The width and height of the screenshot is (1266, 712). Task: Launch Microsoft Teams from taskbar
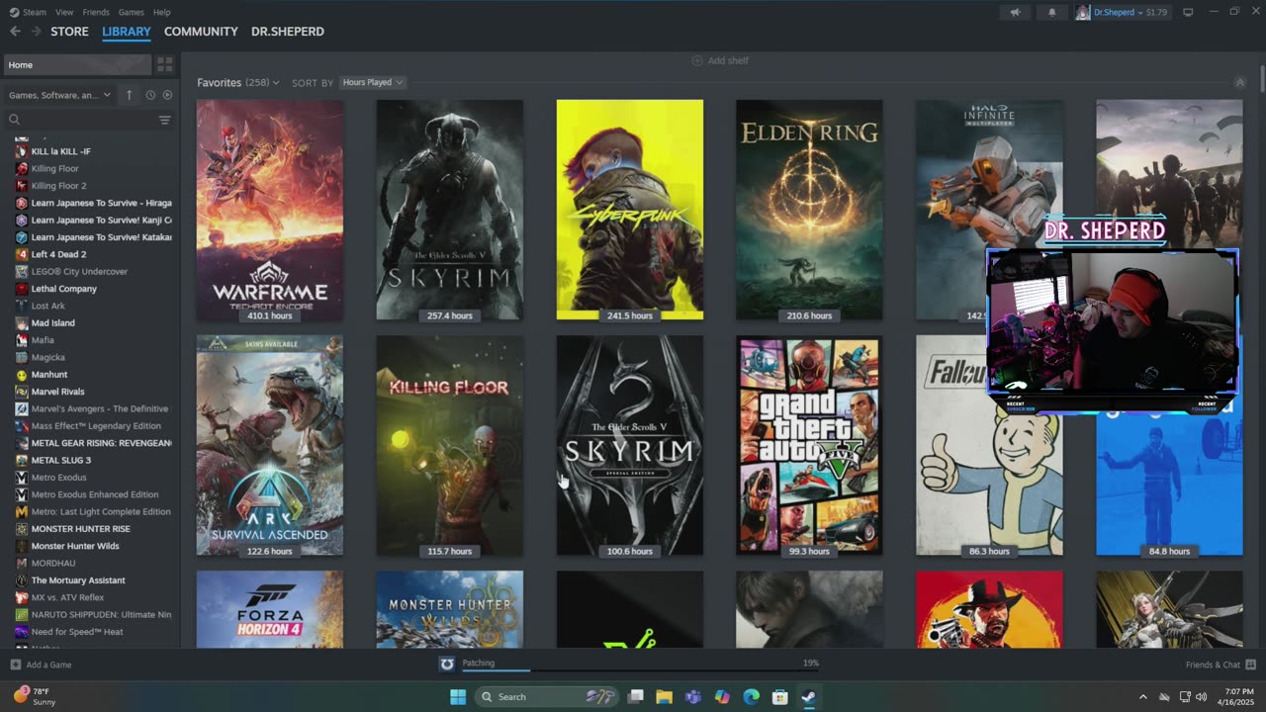(693, 697)
